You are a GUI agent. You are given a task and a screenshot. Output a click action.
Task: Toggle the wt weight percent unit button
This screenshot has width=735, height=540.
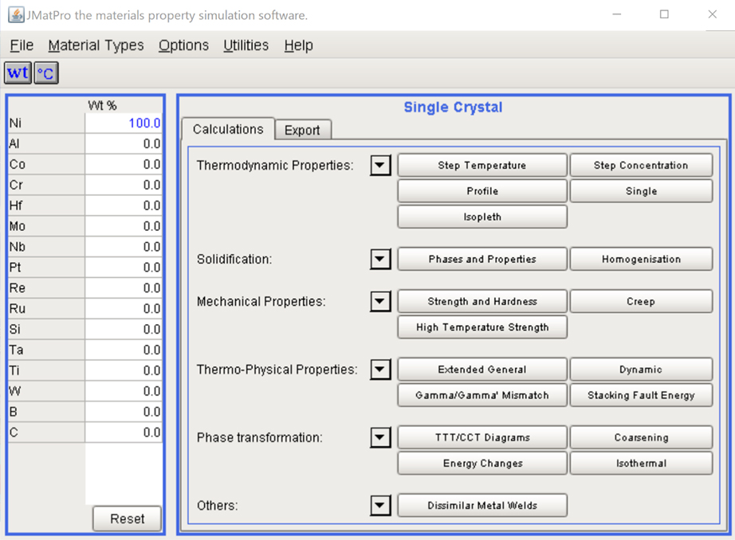coord(18,73)
